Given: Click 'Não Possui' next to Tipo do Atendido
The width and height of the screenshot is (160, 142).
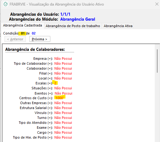Looking at the screenshot, I should pyautogui.click(x=63, y=123).
